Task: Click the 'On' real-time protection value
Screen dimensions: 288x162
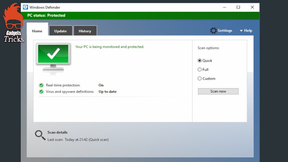Action: [101, 85]
